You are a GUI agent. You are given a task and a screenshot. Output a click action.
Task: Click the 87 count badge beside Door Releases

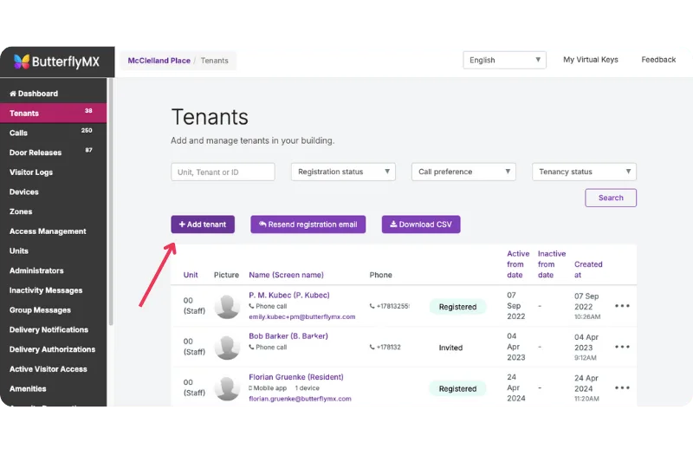click(89, 150)
